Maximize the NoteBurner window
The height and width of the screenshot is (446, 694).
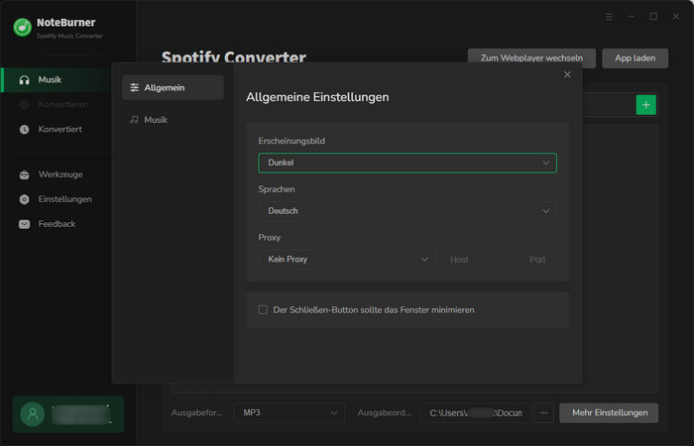click(653, 17)
